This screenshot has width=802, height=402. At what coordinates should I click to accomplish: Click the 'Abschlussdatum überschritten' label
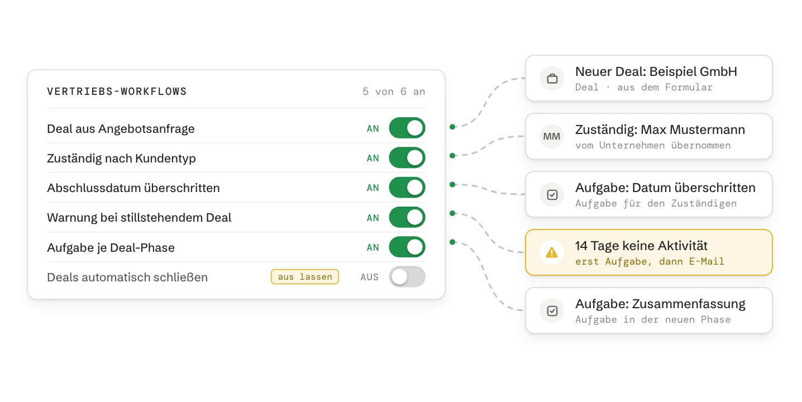pos(133,188)
